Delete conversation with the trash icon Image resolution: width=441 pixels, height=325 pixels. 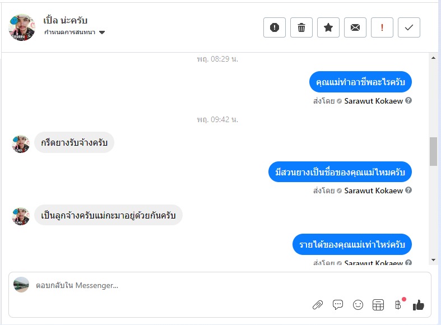[x=301, y=27]
